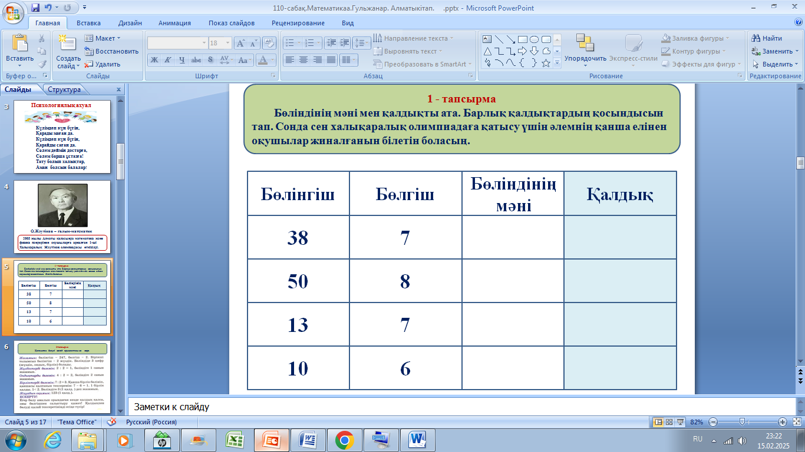
Task: Open Google Chrome from the taskbar
Action: [x=344, y=440]
